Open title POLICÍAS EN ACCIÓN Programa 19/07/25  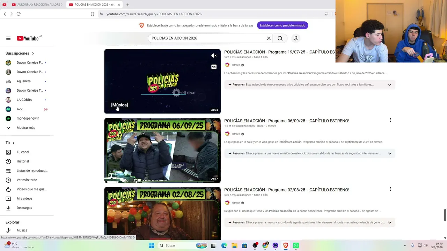280,52
